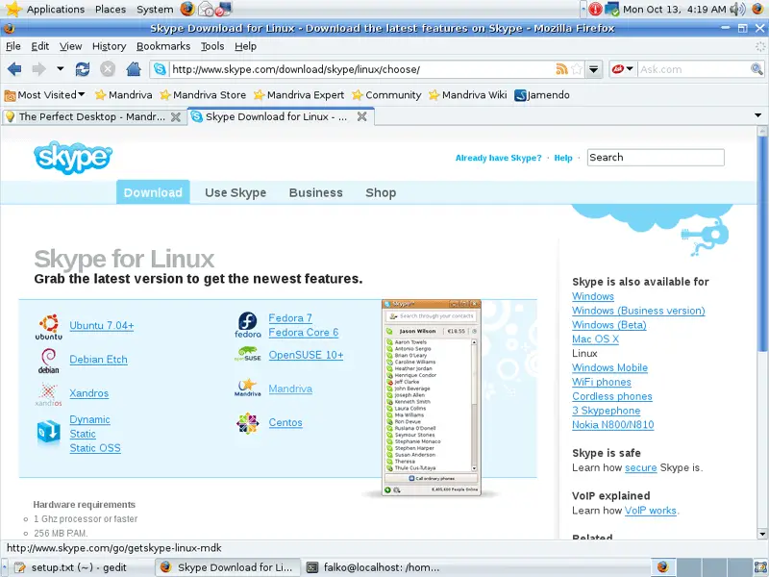Select the Use Skype navigation tab
The image size is (769, 577).
tap(236, 192)
